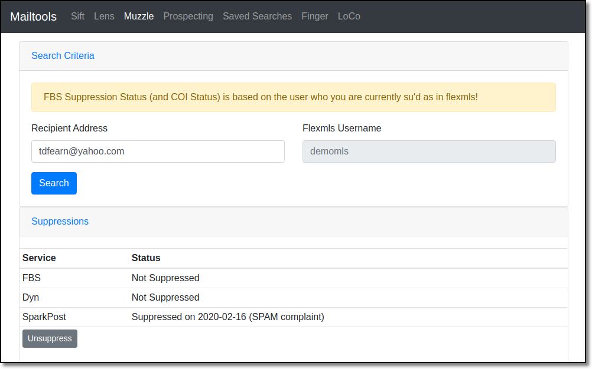Click the yellow FBS Suppression warning banner

point(294,97)
